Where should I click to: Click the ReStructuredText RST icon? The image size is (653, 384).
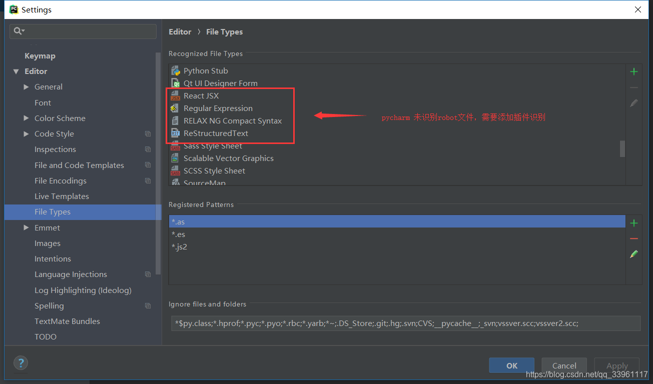[175, 133]
